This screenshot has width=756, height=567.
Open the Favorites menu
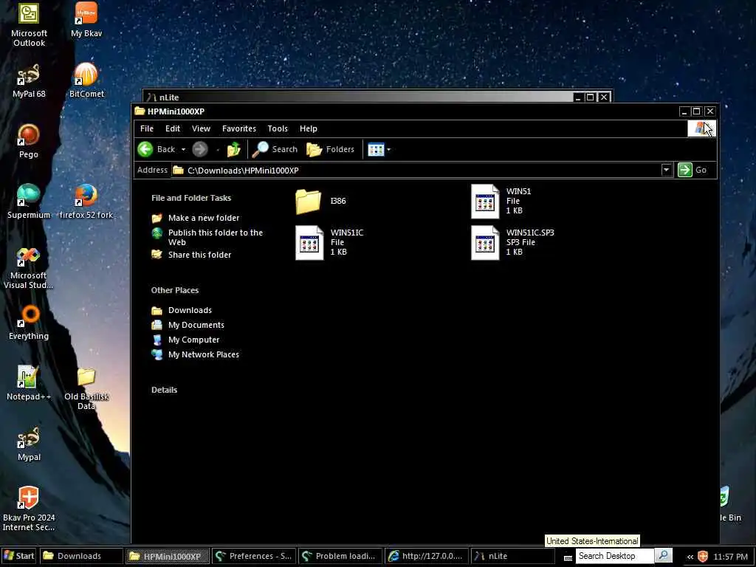coord(239,128)
